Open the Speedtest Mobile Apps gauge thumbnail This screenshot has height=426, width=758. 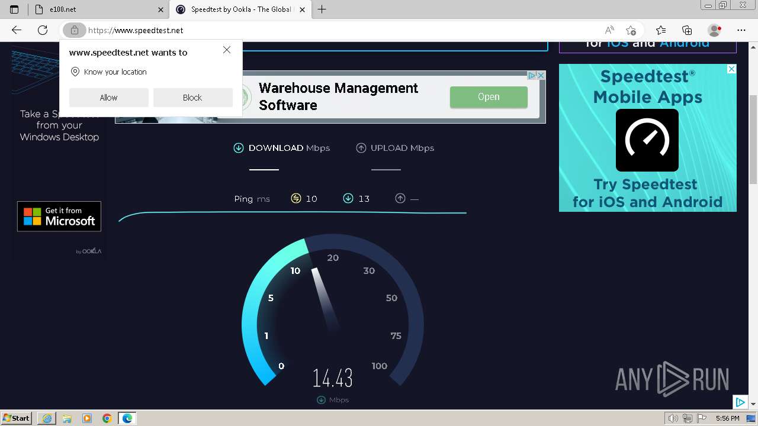pyautogui.click(x=647, y=140)
